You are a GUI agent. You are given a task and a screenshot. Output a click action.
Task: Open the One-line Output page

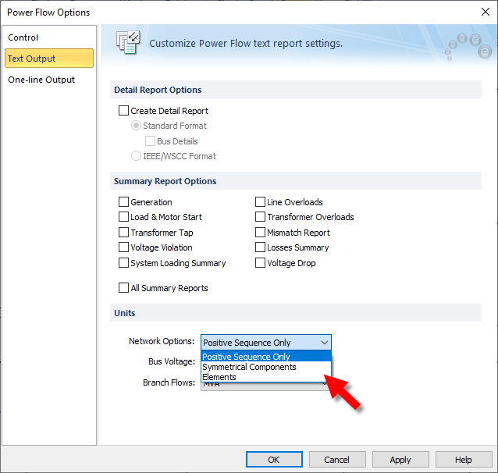click(x=41, y=80)
